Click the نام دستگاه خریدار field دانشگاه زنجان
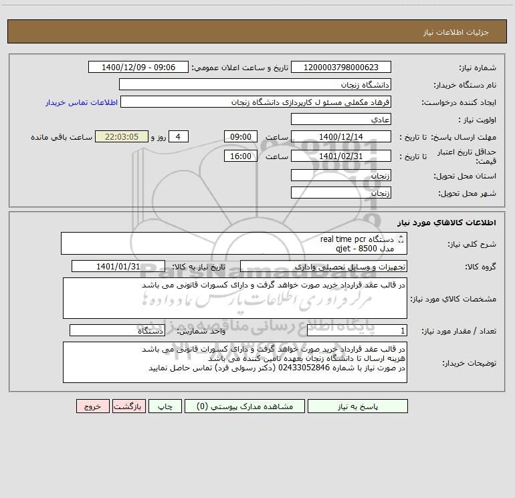This screenshot has height=498, width=515. pyautogui.click(x=255, y=85)
